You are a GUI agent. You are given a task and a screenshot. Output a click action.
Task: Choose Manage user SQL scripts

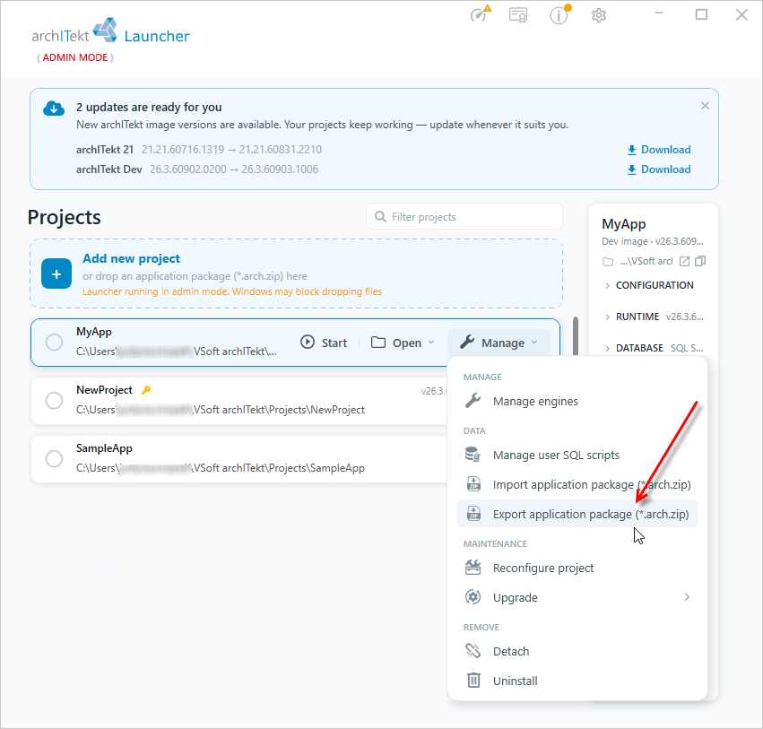[577, 455]
